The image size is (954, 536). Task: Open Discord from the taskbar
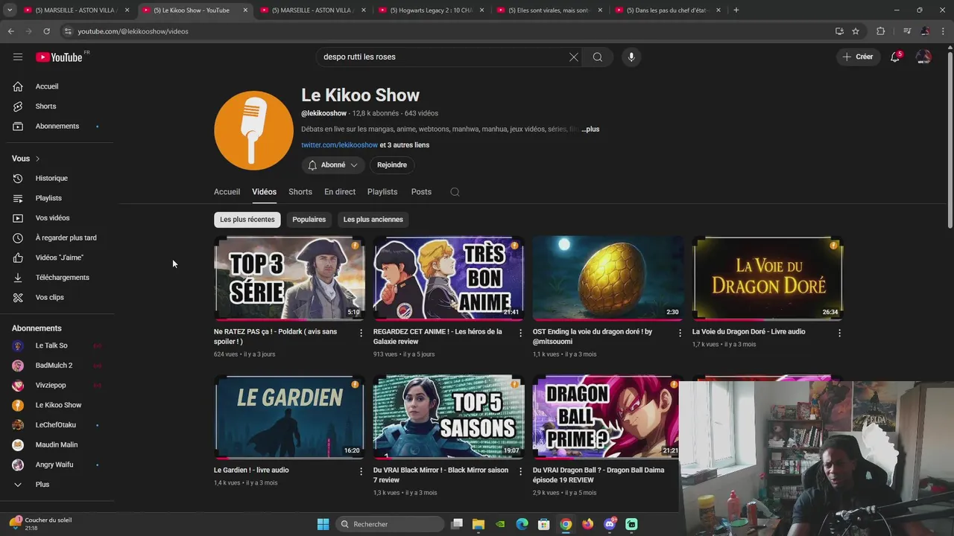coord(610,524)
